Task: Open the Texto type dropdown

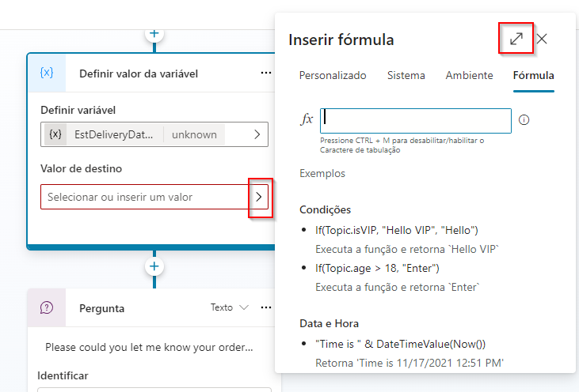Action: (229, 307)
